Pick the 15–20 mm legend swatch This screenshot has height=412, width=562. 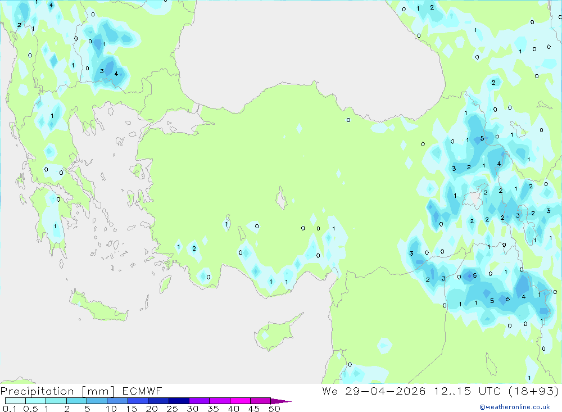tap(138, 401)
